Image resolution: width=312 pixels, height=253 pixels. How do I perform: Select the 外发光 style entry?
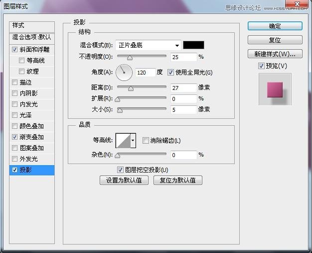(x=28, y=159)
